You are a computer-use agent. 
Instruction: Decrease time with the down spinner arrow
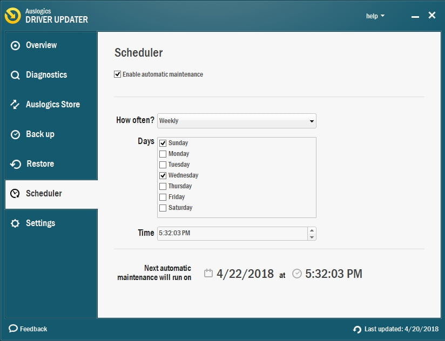312,237
